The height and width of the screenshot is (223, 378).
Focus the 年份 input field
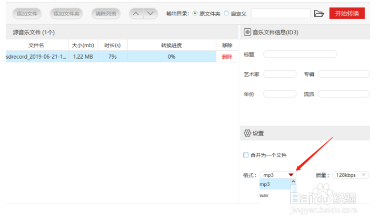point(280,94)
